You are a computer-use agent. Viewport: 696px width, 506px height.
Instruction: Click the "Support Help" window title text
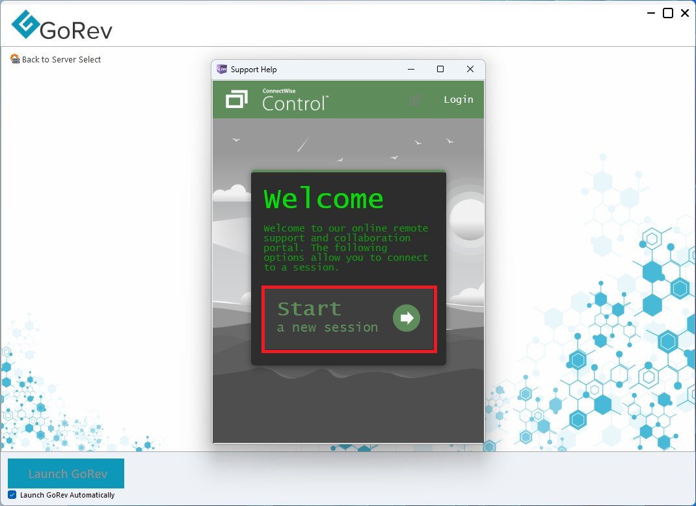point(254,70)
